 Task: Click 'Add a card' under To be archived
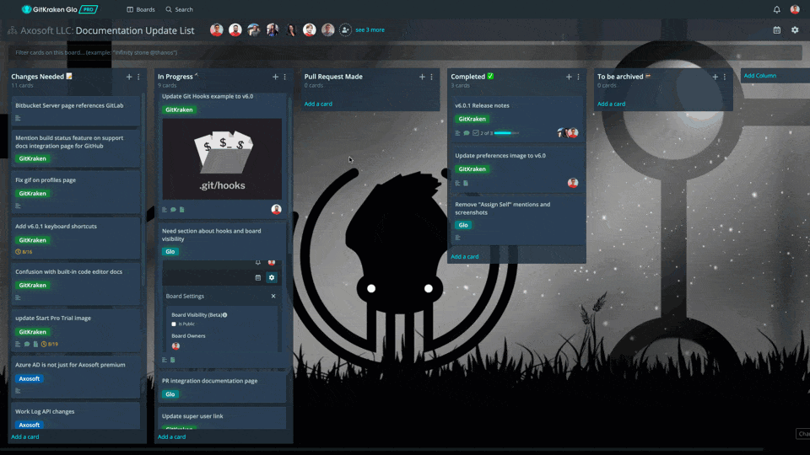coord(611,104)
